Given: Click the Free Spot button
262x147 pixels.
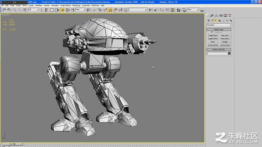Looking at the screenshot, I should (225, 35).
